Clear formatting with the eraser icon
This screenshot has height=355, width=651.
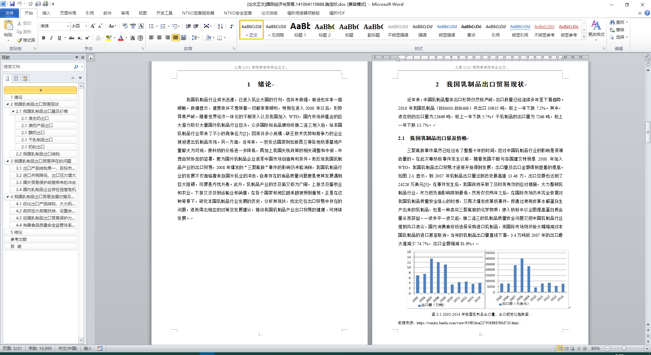pyautogui.click(x=125, y=26)
